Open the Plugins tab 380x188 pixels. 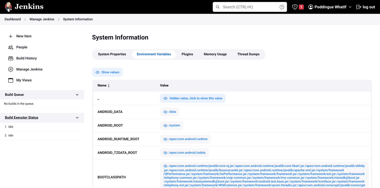click(x=187, y=54)
